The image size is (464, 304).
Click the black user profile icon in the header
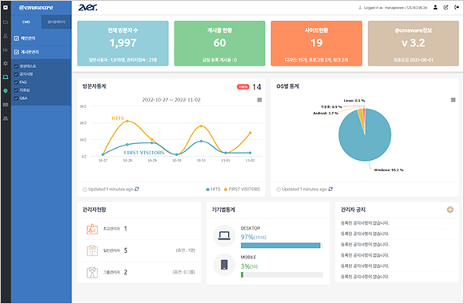click(435, 7)
